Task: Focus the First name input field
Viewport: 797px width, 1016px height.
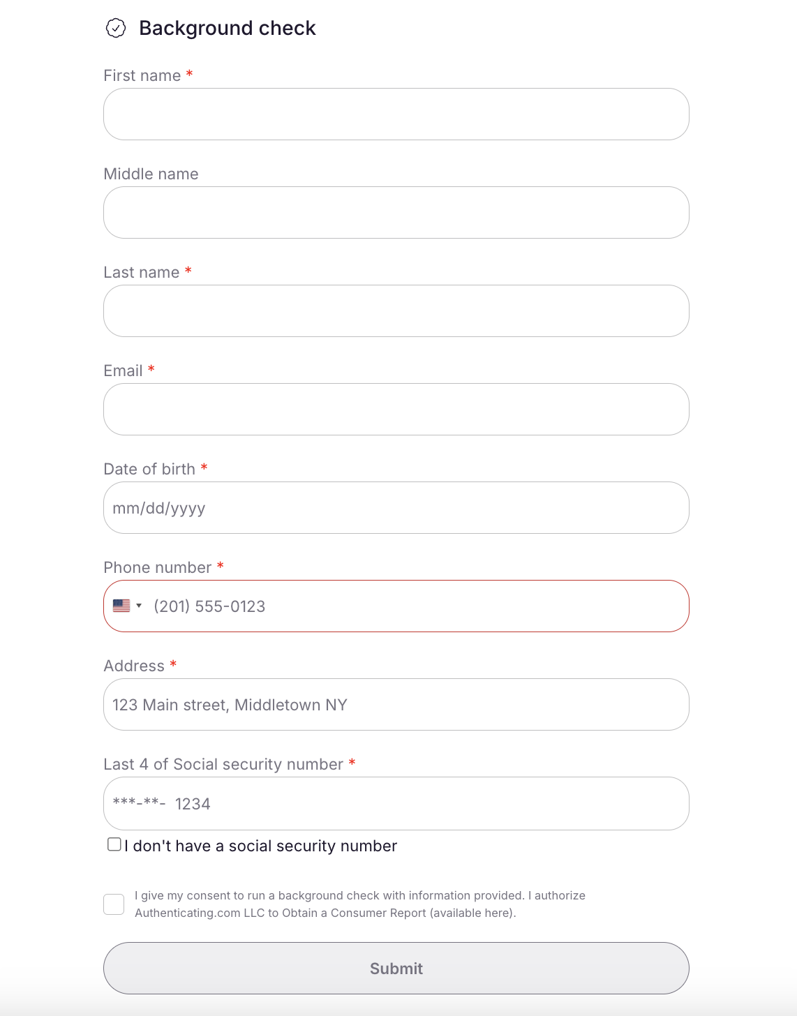Action: click(395, 114)
